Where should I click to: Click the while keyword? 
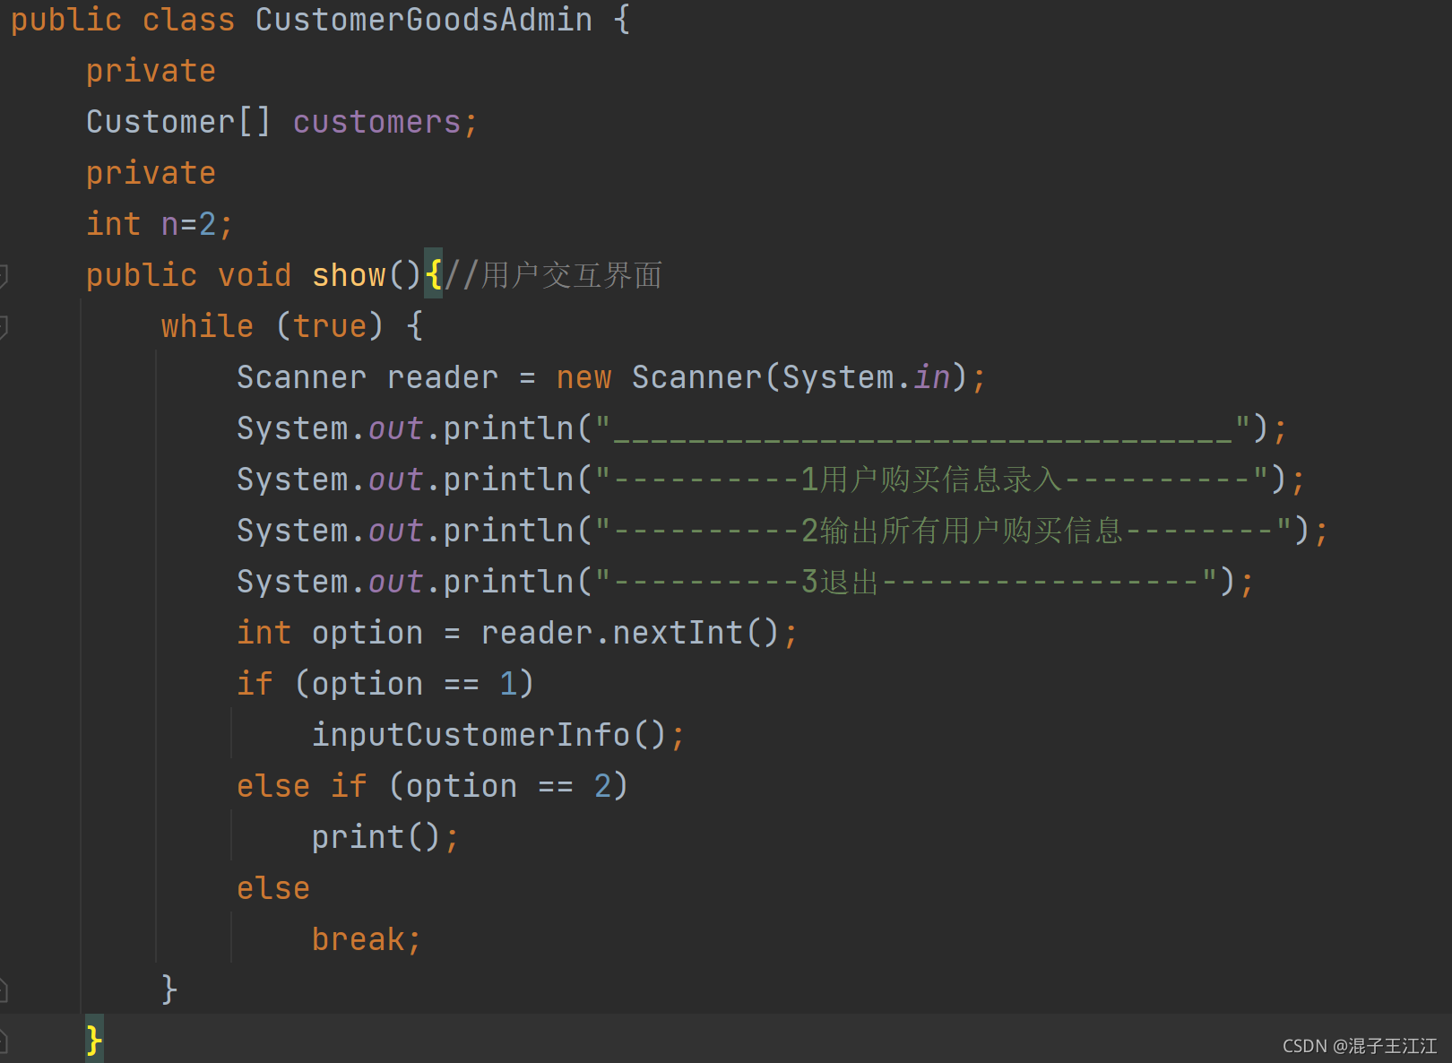coord(206,325)
